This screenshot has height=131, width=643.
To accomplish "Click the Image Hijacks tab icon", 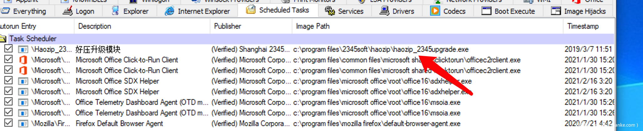I will tap(556, 11).
